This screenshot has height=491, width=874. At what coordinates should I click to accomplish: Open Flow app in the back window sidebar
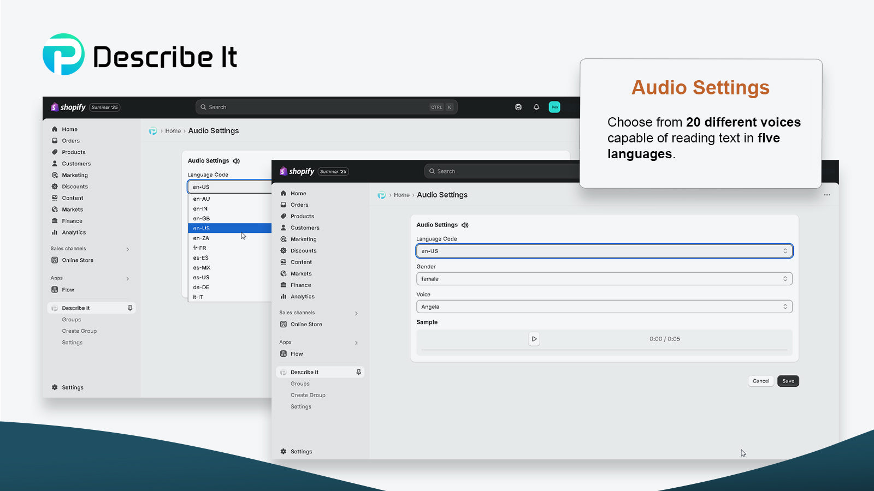point(68,290)
